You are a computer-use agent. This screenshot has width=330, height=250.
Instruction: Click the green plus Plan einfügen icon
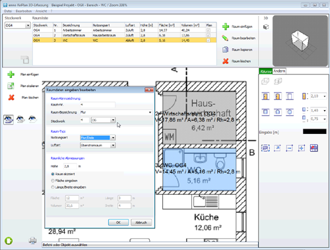click(11, 75)
